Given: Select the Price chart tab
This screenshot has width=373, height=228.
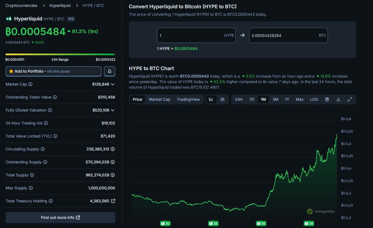Looking at the screenshot, I should tap(137, 99).
